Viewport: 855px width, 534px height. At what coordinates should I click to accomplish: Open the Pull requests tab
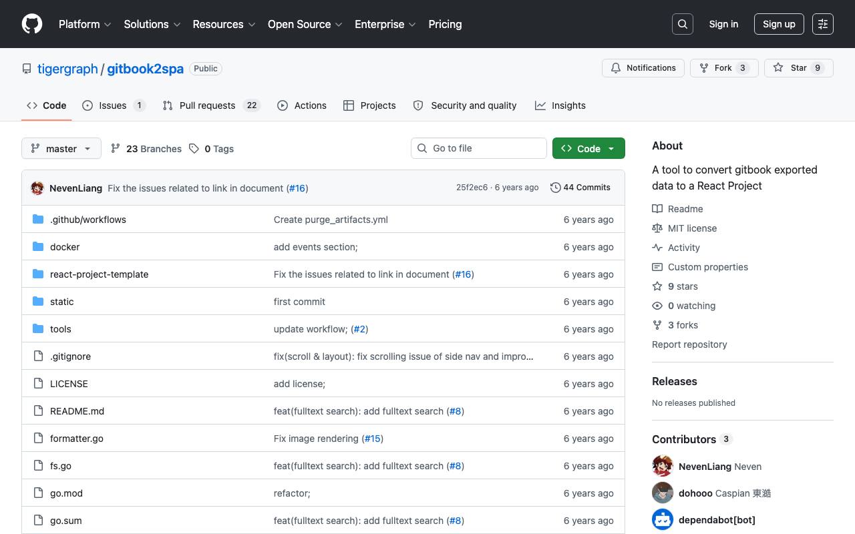(x=211, y=105)
